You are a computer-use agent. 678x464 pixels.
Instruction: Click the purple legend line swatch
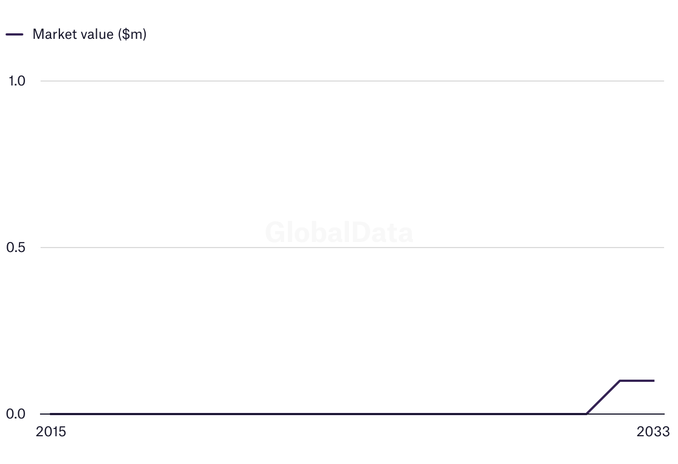point(14,34)
